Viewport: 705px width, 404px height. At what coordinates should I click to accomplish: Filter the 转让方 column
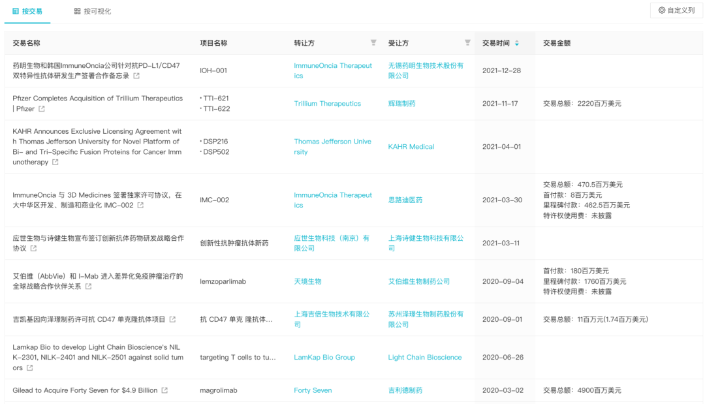(x=373, y=42)
